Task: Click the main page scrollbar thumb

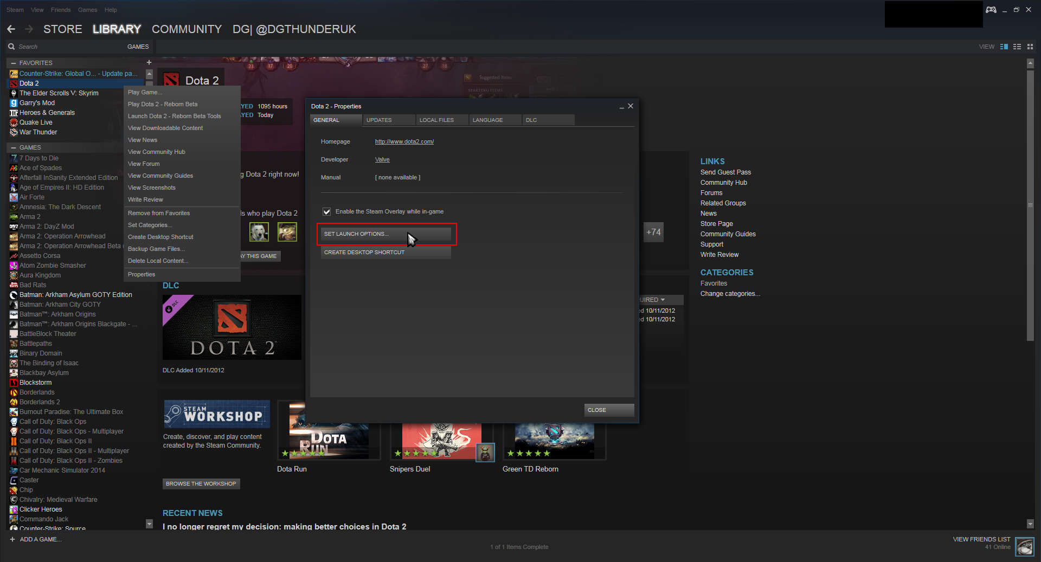Action: point(1030,205)
